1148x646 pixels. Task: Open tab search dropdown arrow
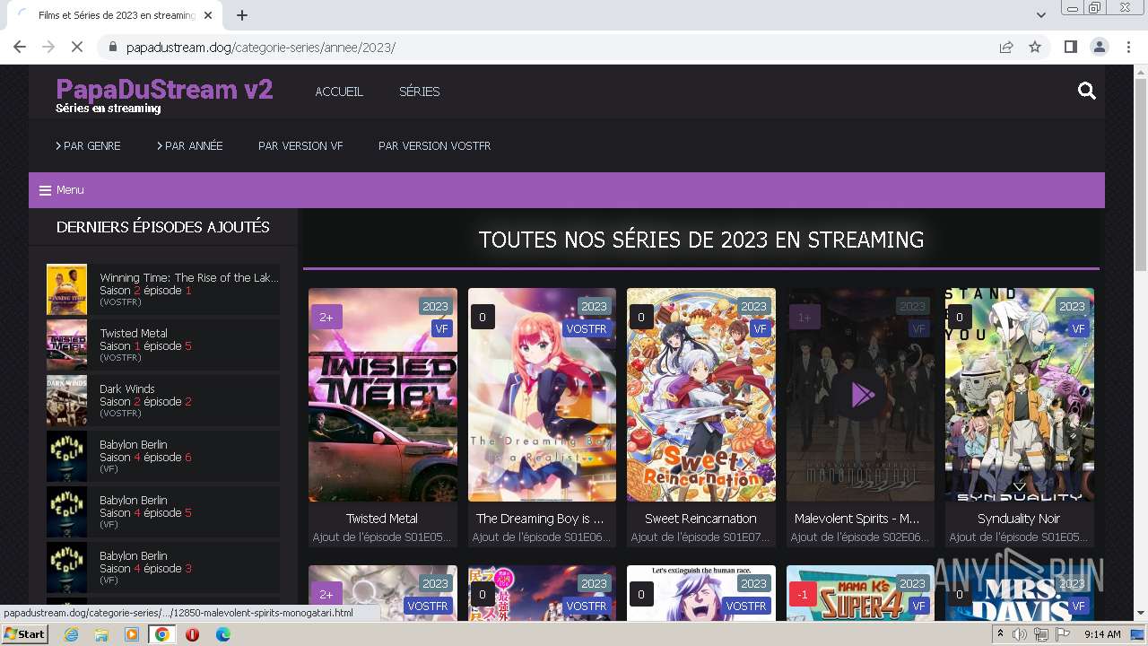[1040, 15]
